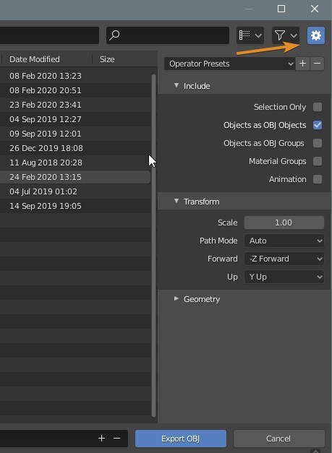Select the row dated 09 Sep 2019 12:01
Viewport: 332px width, 453px height.
pyautogui.click(x=75, y=134)
